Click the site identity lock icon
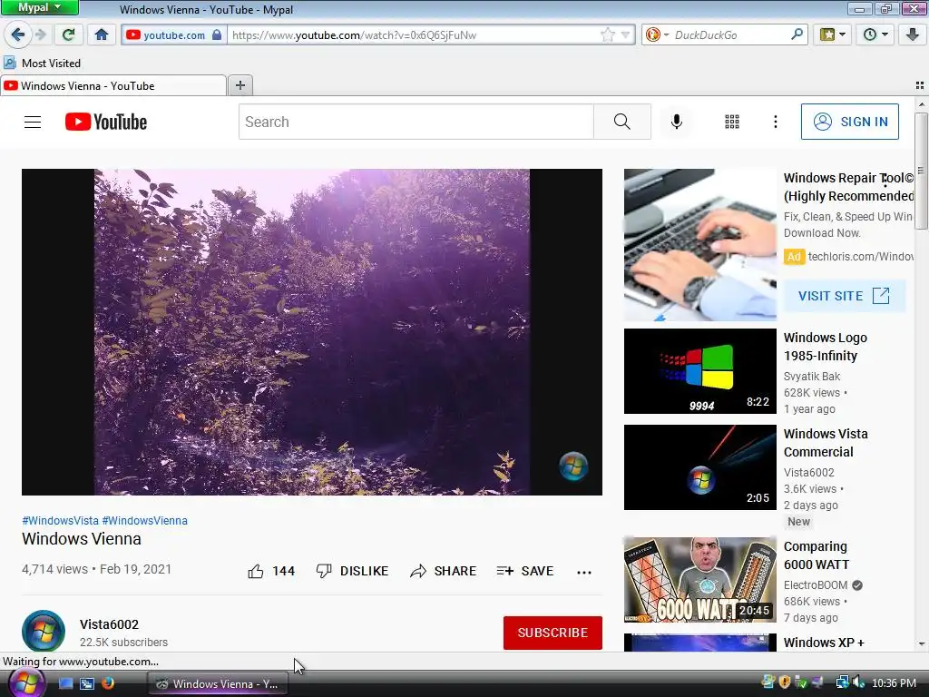This screenshot has height=697, width=929. 217,35
